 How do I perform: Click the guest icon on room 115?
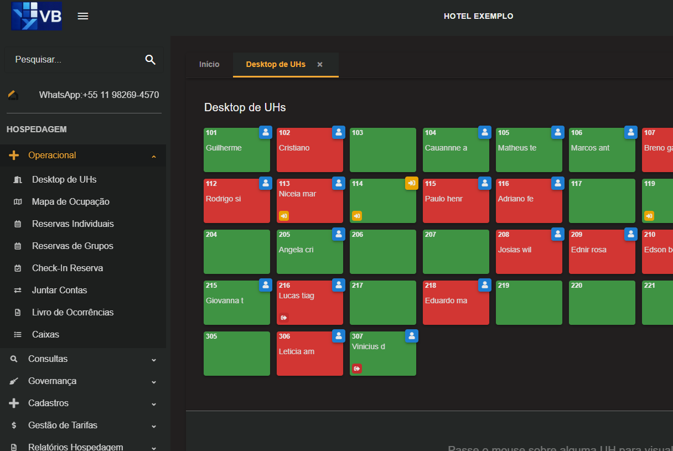485,183
